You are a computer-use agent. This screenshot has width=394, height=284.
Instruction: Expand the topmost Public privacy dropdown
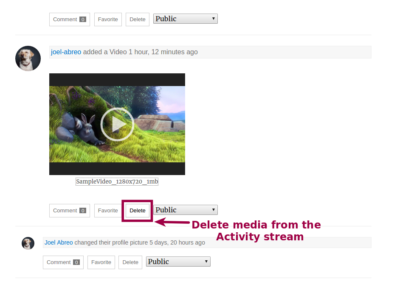[x=185, y=19]
